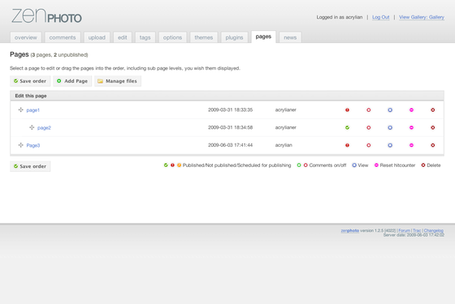
Task: Click the View icon for page1
Action: (390, 110)
